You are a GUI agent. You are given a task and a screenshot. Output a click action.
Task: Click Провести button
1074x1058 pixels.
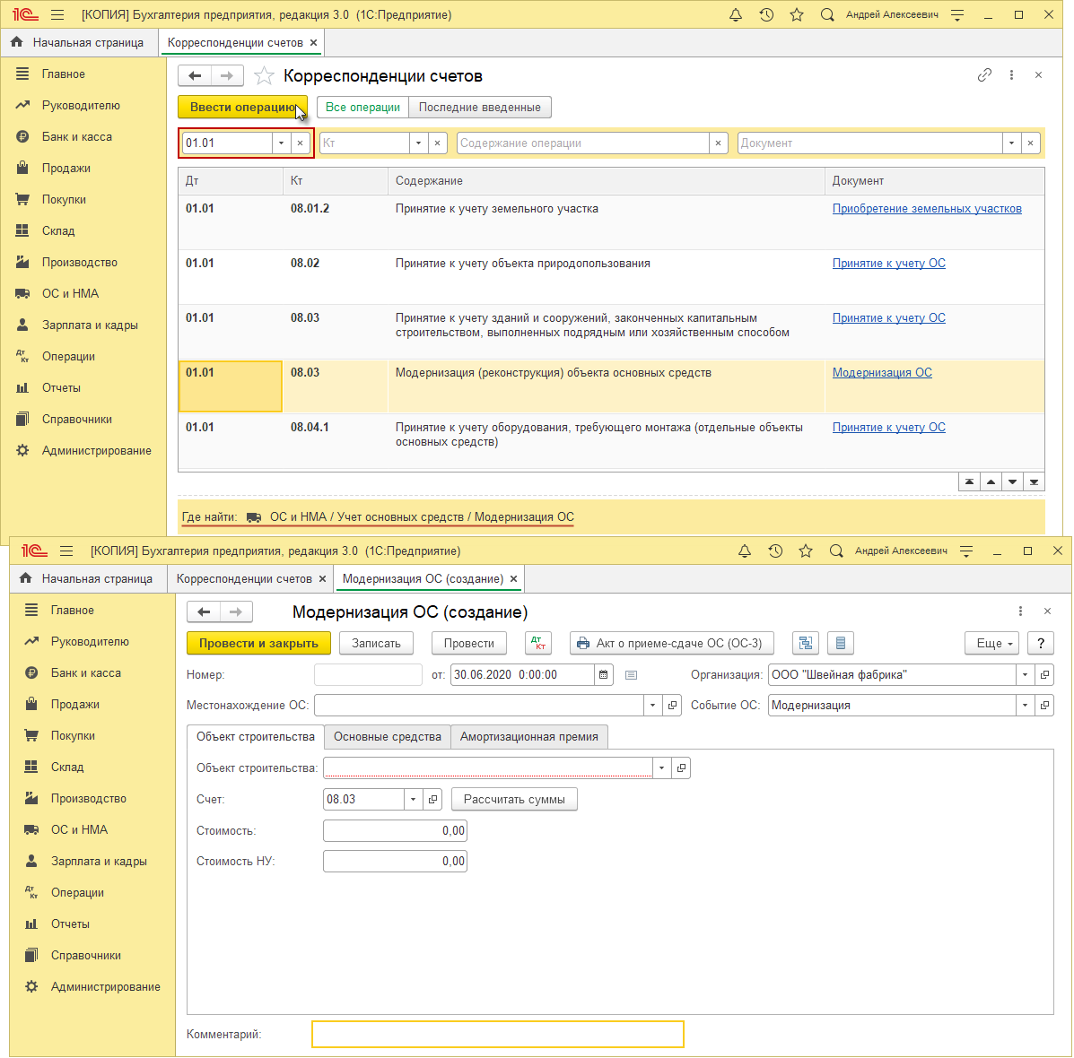(469, 643)
